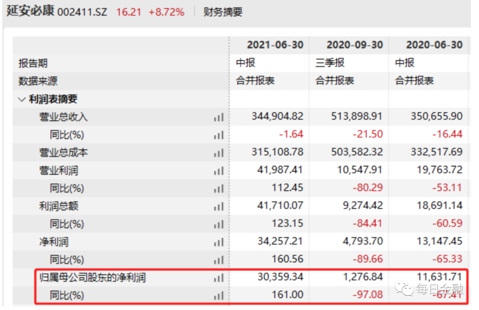This screenshot has height=310, width=479.
Task: Collapse the 利润表摘要 section
Action: tap(21, 99)
